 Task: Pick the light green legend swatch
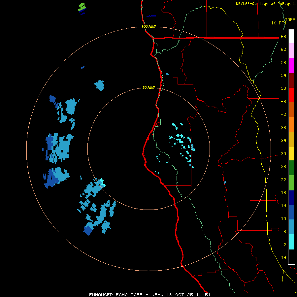(291, 183)
